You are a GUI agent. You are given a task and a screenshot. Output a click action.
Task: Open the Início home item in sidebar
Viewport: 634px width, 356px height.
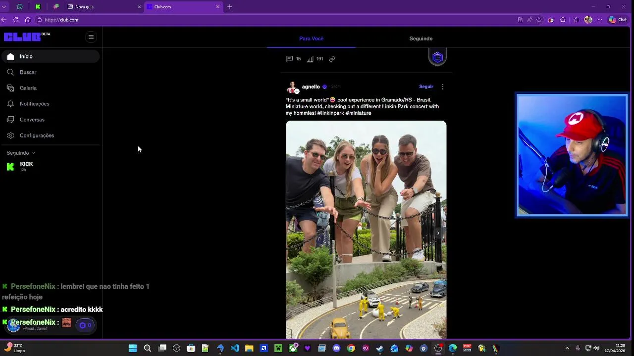tap(51, 56)
